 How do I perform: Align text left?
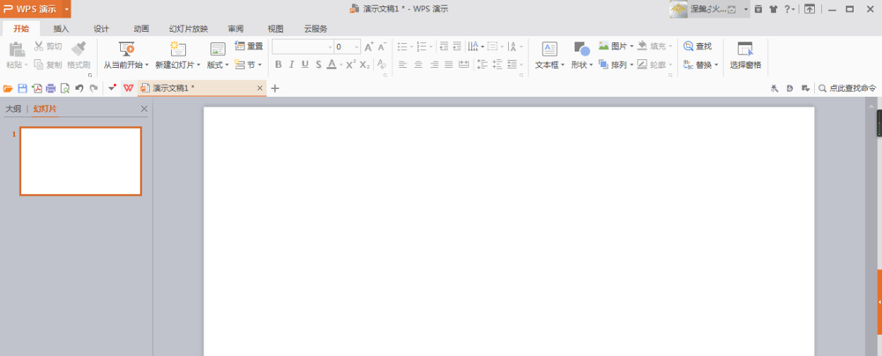coord(403,64)
